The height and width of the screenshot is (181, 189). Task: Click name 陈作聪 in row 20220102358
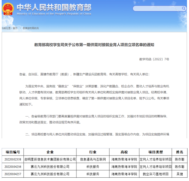pyautogui.click(x=180, y=160)
